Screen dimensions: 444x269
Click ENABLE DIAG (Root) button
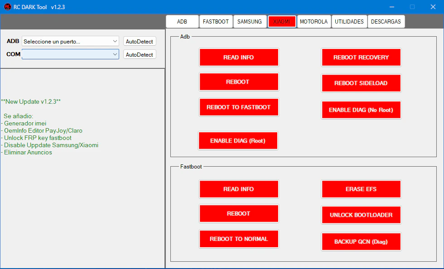238,141
